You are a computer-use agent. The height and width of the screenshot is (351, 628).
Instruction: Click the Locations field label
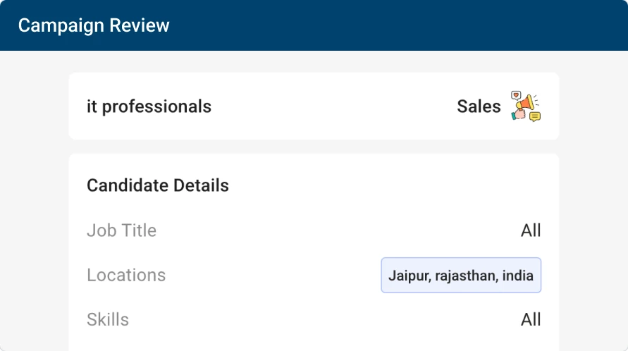(126, 275)
